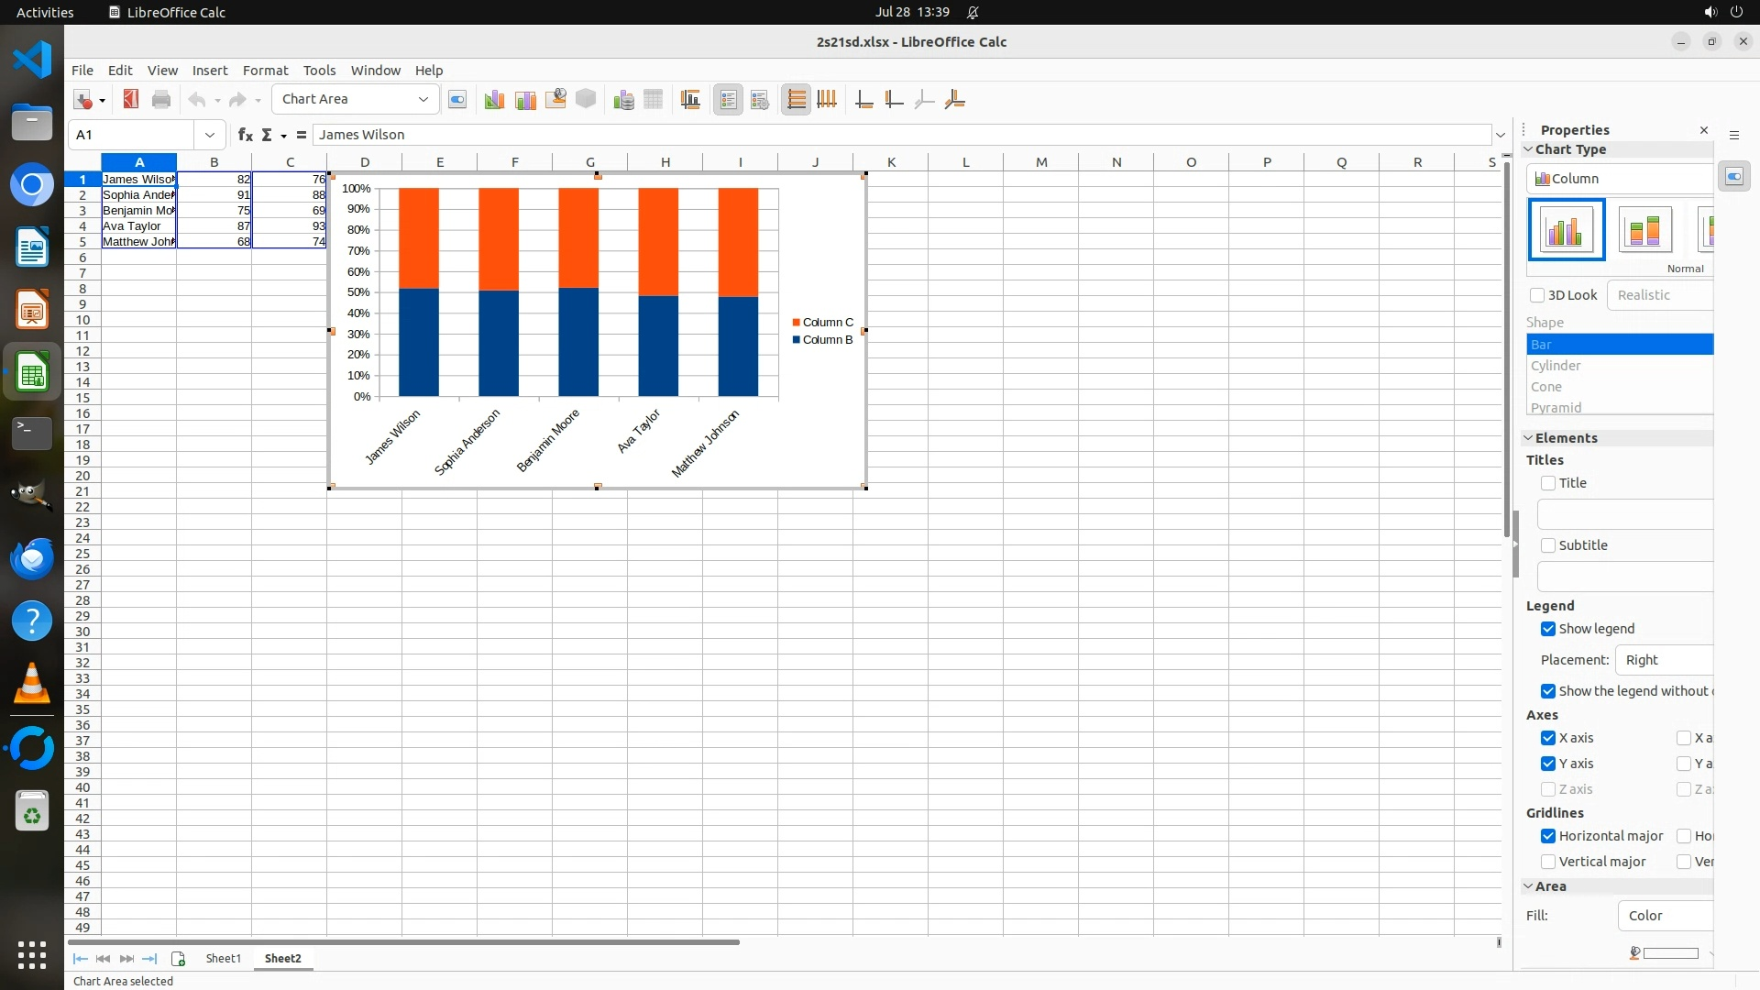Select the Cylinder shape option

coord(1556,366)
